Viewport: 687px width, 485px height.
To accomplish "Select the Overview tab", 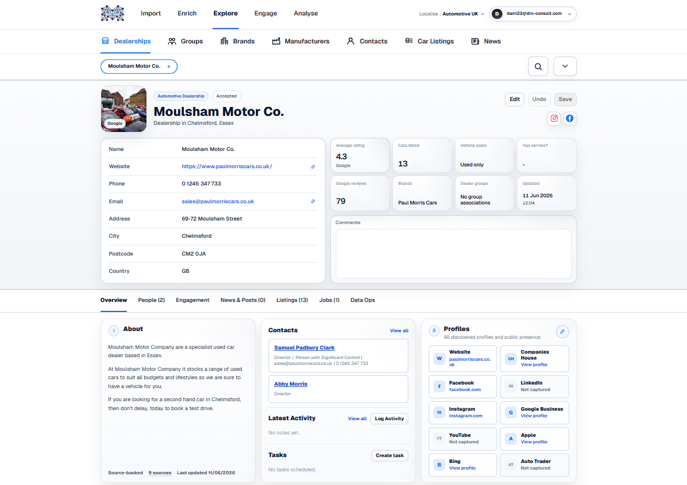I will click(x=114, y=300).
